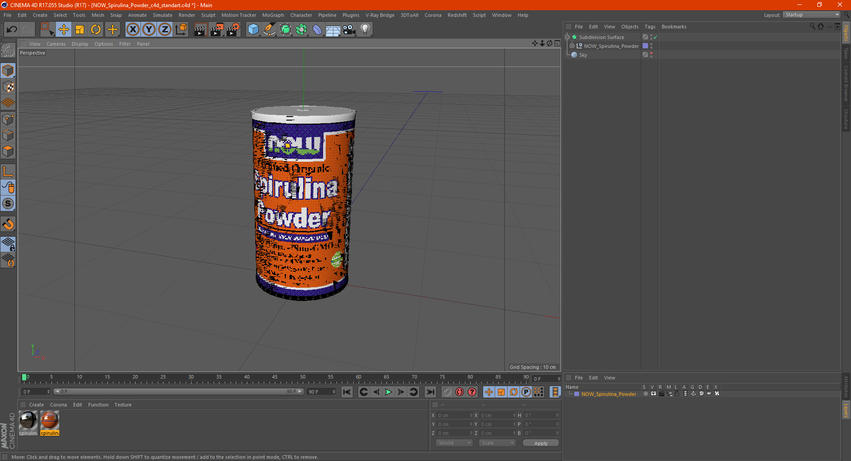
Task: Click Record Active Objects button
Action: point(447,392)
